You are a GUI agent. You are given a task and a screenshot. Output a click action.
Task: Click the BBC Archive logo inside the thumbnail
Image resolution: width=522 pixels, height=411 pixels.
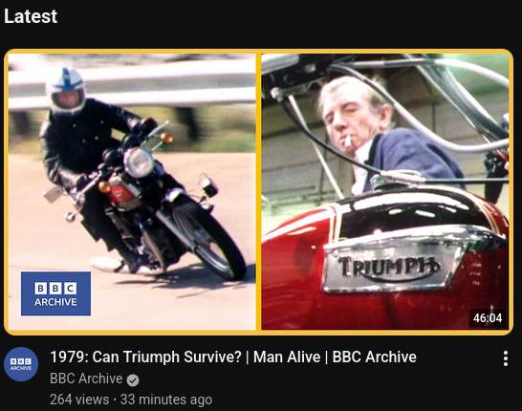pyautogui.click(x=55, y=293)
